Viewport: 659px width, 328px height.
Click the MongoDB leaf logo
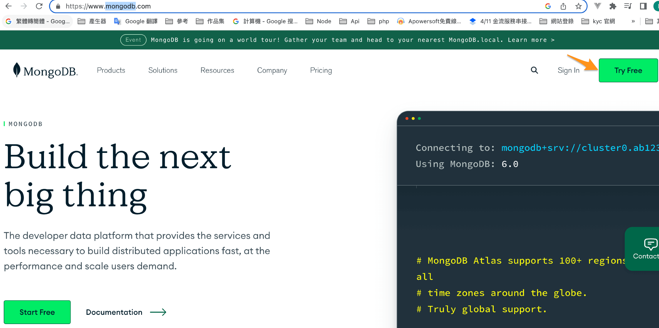click(x=17, y=70)
